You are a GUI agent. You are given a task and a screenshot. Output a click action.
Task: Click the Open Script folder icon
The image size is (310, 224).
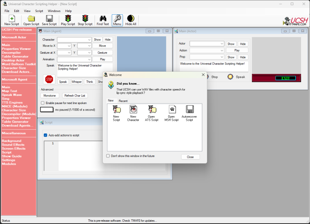click(x=31, y=18)
